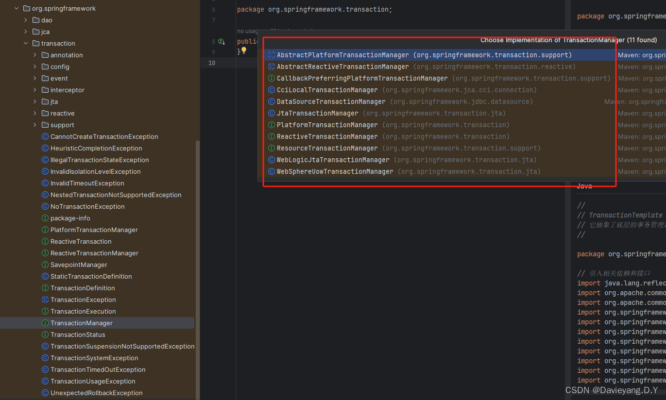
Task: Expand the reactive folder chevron
Action: pos(35,113)
